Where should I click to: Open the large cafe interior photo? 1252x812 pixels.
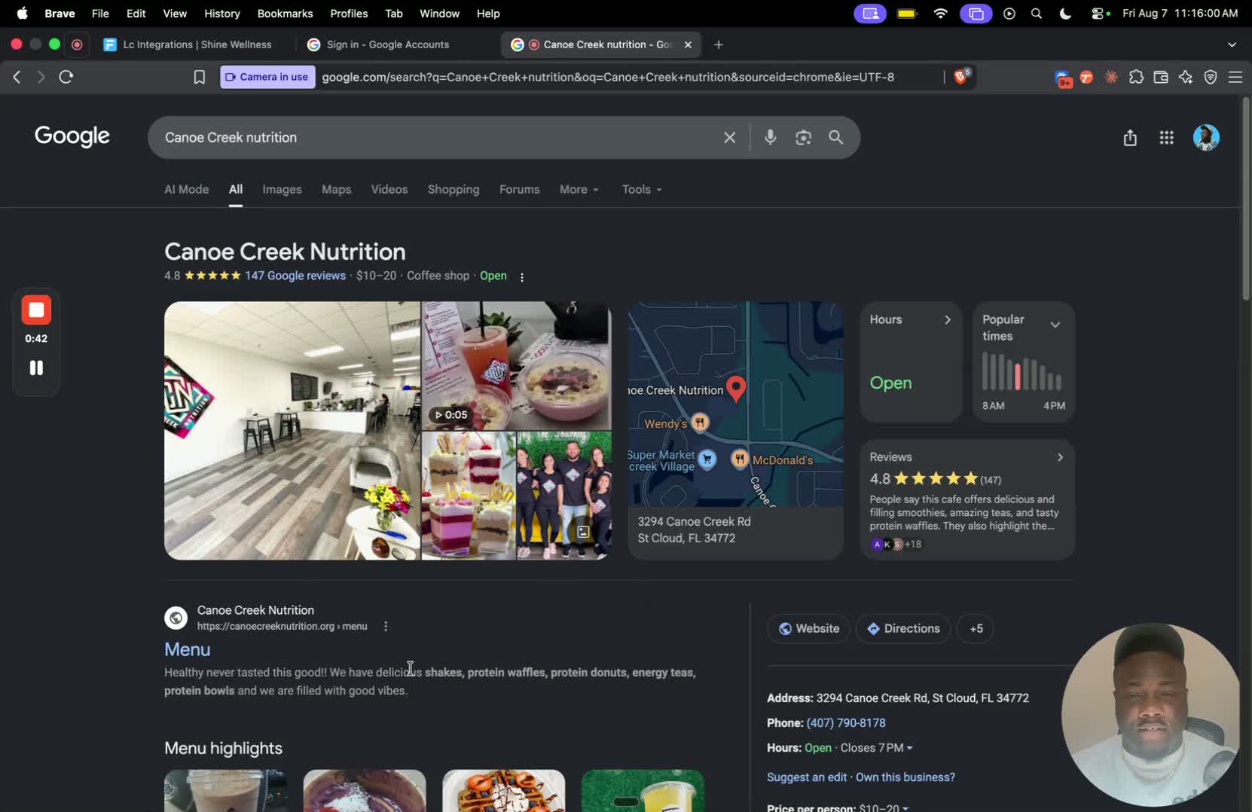[x=292, y=431]
